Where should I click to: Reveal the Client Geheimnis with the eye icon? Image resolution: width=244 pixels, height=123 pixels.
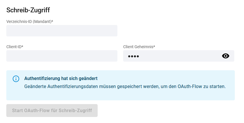[225, 56]
